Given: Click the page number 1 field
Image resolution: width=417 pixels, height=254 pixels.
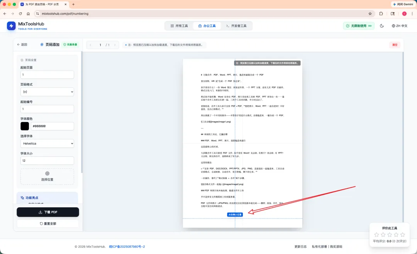Looking at the screenshot, I should click(x=100, y=45).
